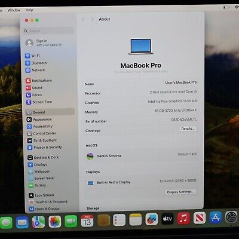Open Displays settings in sidebar

click(38, 164)
